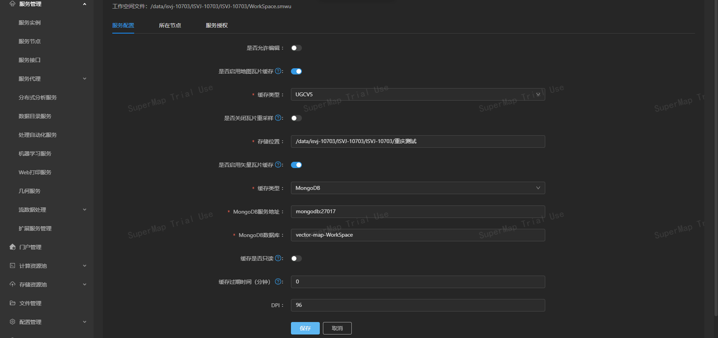Click help icon beside 缓存过期时间
718x338 pixels.
(x=278, y=281)
